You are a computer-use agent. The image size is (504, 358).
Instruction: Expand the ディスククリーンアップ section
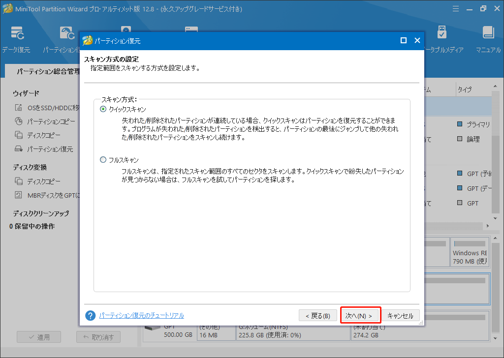(41, 213)
